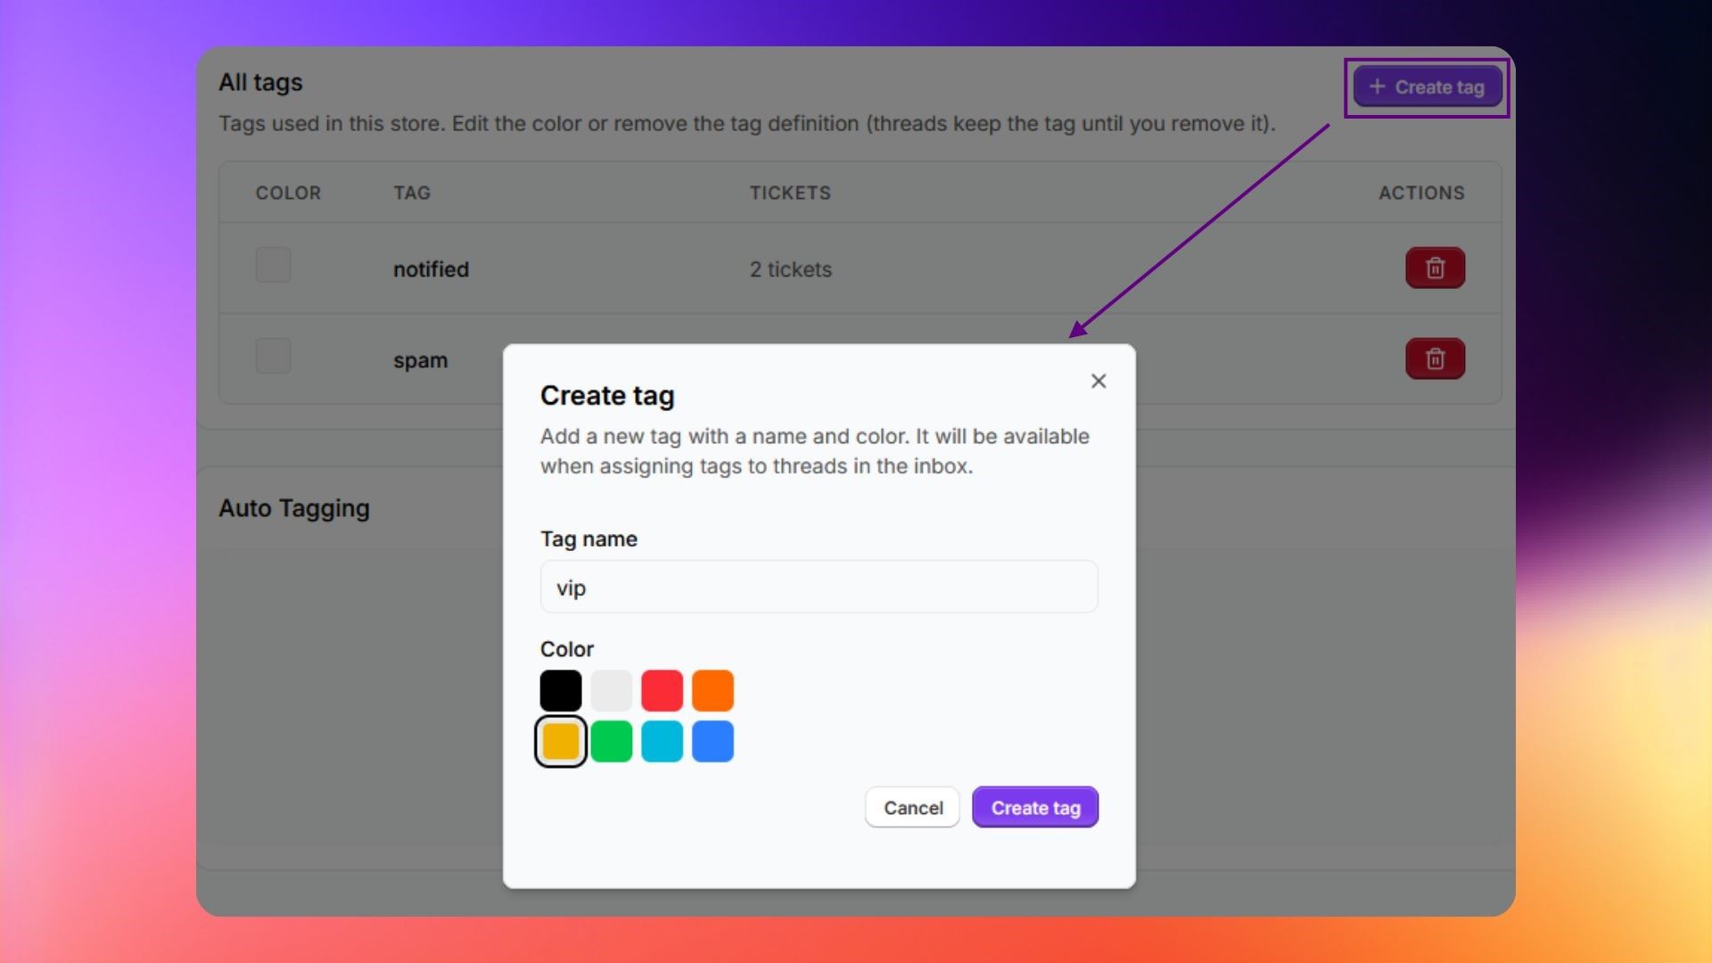This screenshot has width=1712, height=963.
Task: Click the 'All tags' heading
Action: tap(260, 82)
